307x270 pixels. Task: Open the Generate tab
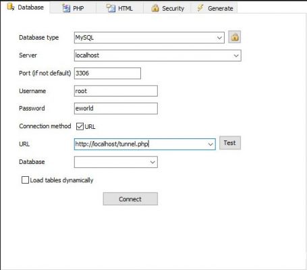click(x=215, y=8)
